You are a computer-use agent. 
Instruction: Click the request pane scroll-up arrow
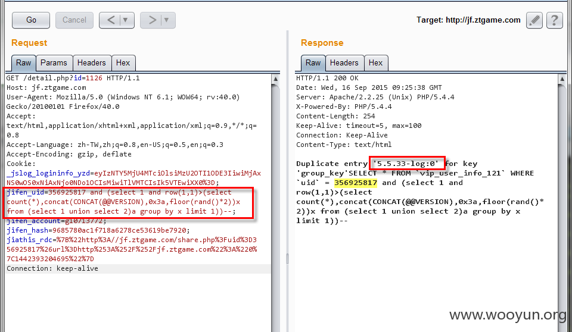coord(276,79)
